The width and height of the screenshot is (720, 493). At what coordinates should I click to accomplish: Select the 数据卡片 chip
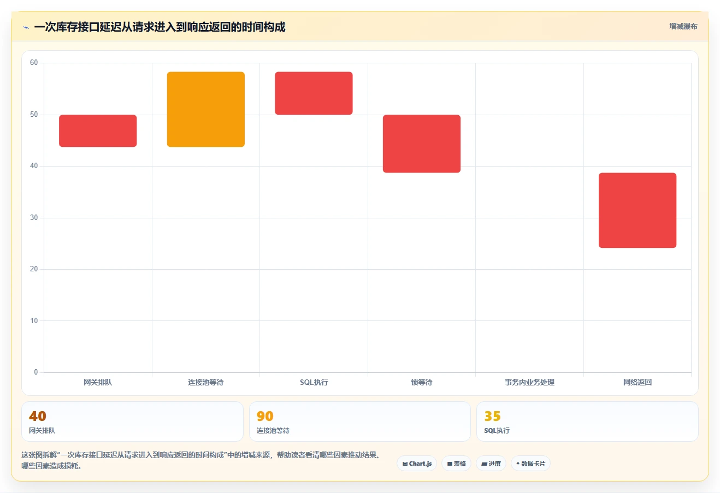[x=530, y=464]
